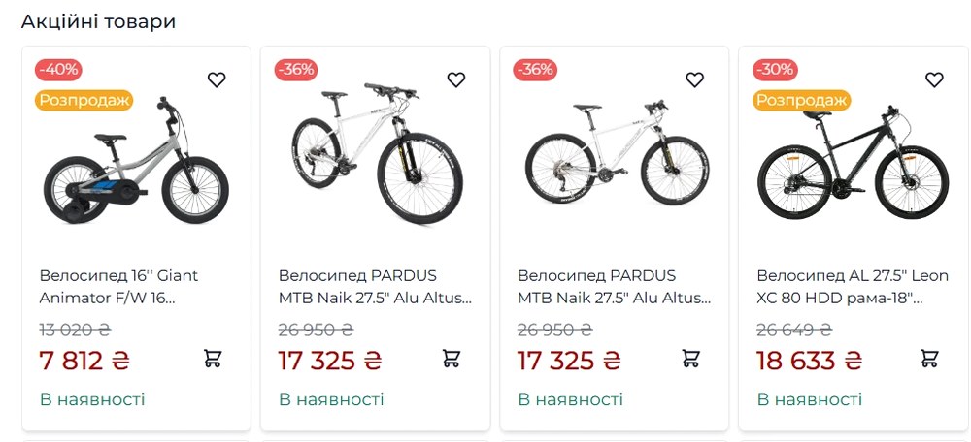Click the first PARDUS MTB Naik title
Image resolution: width=971 pixels, height=442 pixels.
pos(375,287)
